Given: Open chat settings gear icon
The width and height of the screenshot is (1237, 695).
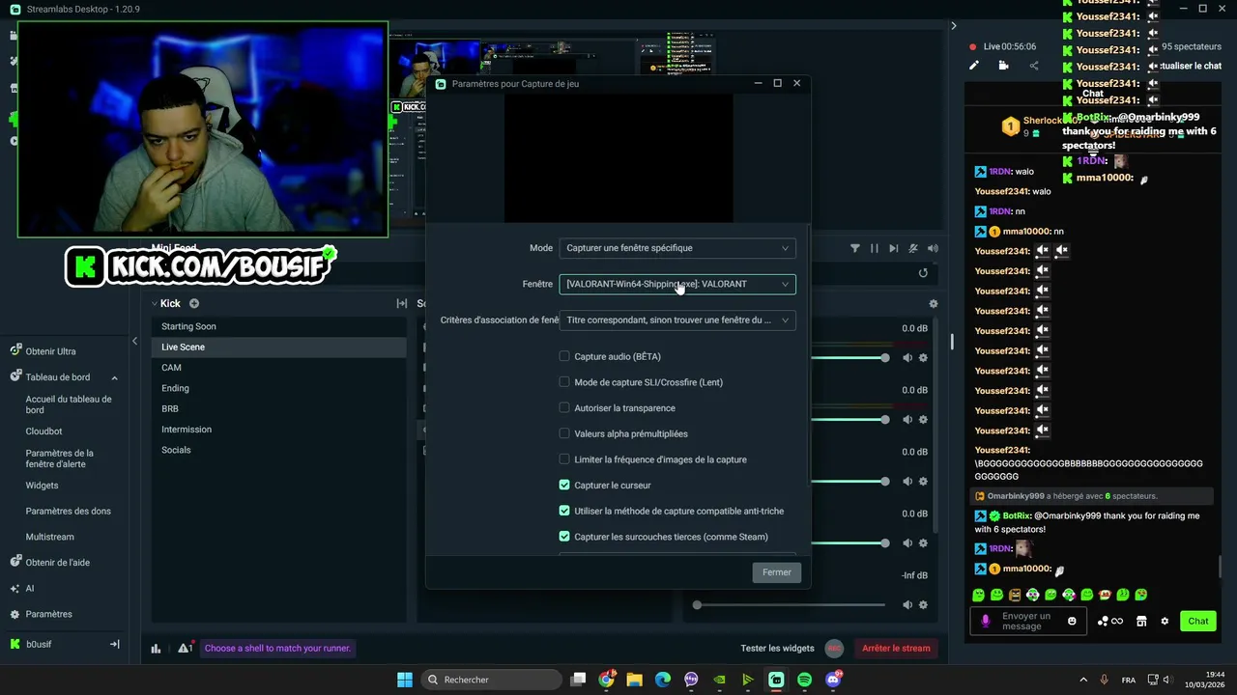Looking at the screenshot, I should coord(1165,621).
